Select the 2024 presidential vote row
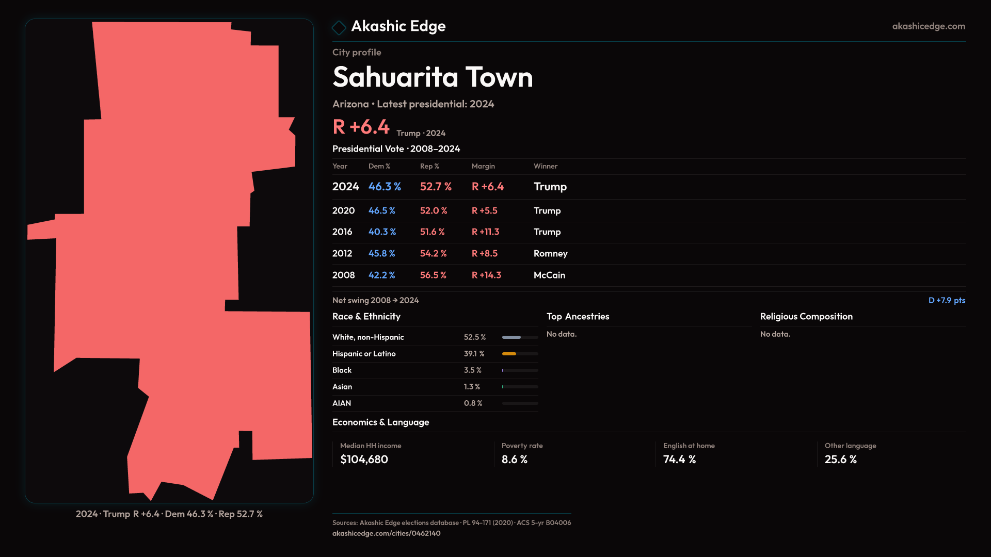The height and width of the screenshot is (557, 991). (x=449, y=187)
